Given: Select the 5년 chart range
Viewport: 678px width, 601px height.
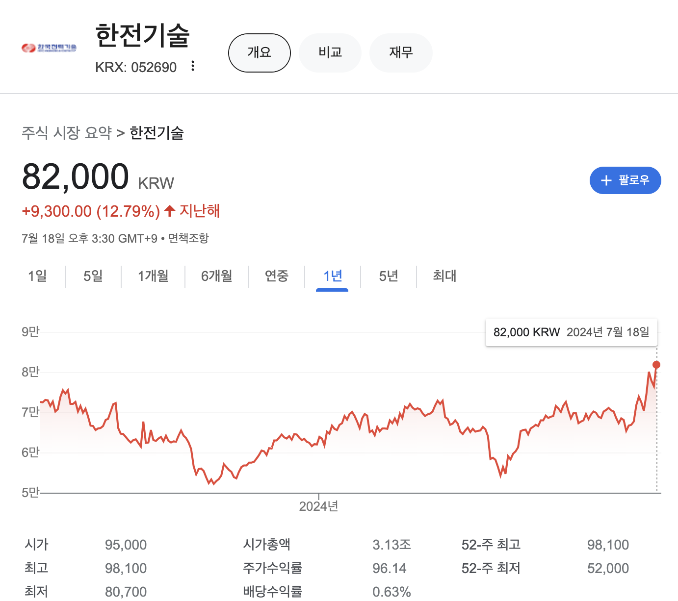Looking at the screenshot, I should 389,276.
